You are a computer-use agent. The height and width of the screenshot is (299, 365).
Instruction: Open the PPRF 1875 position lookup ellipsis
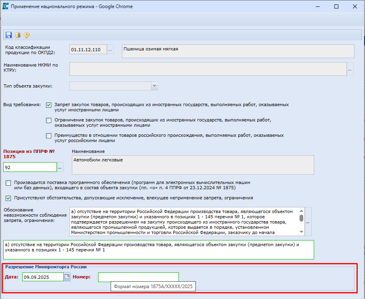pos(60,167)
